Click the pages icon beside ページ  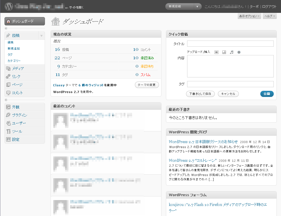tap(8, 84)
